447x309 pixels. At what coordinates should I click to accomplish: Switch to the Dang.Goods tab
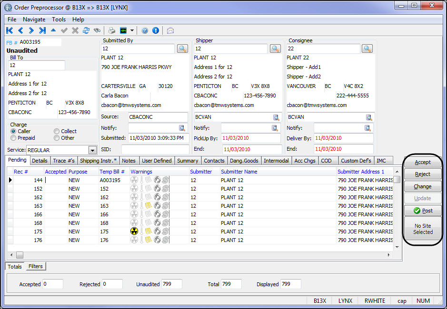pos(244,161)
